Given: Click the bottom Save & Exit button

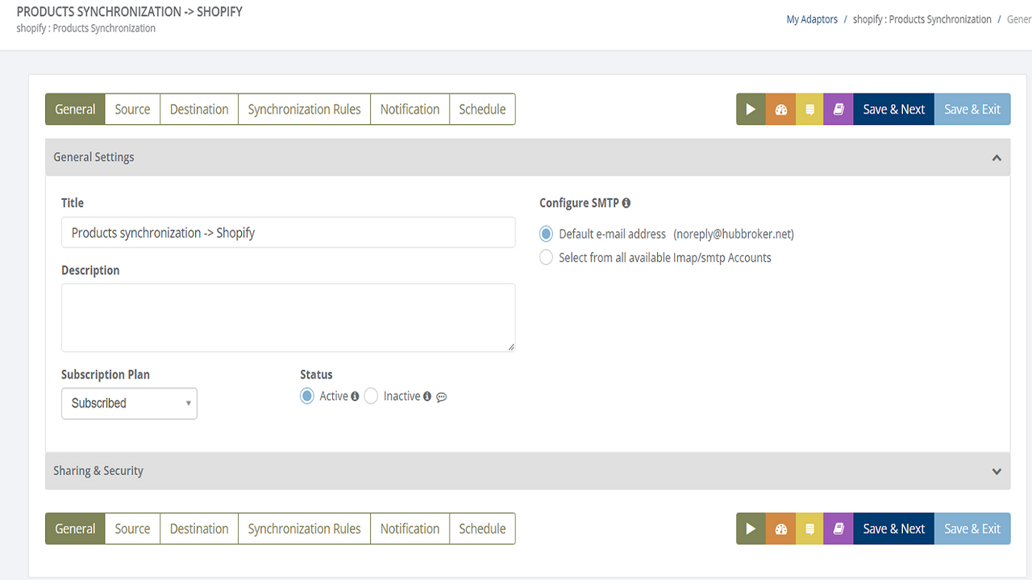Looking at the screenshot, I should coord(972,529).
